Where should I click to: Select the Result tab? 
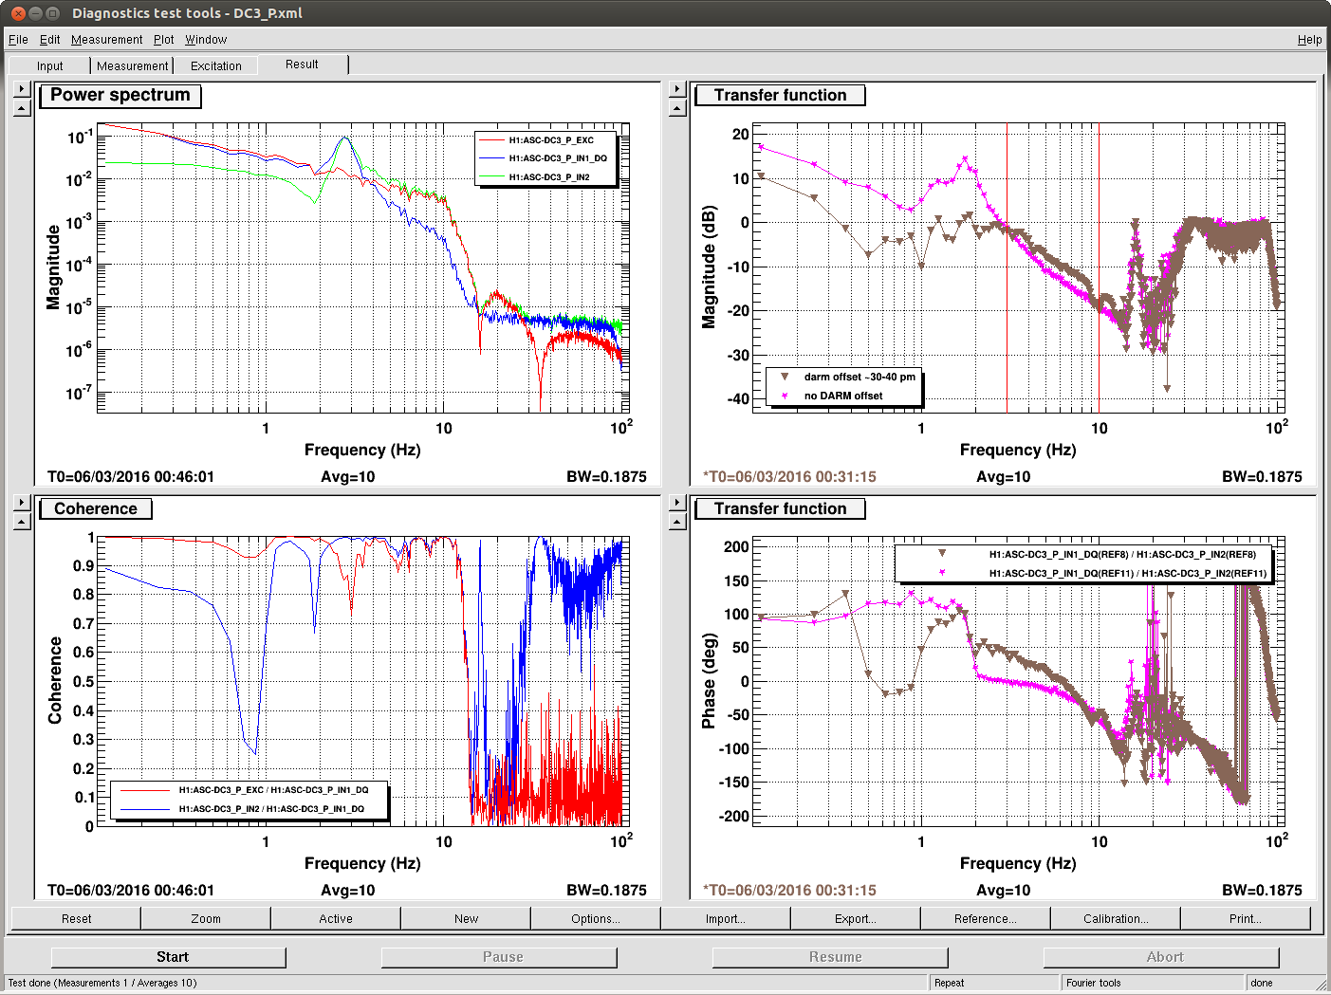click(x=302, y=64)
